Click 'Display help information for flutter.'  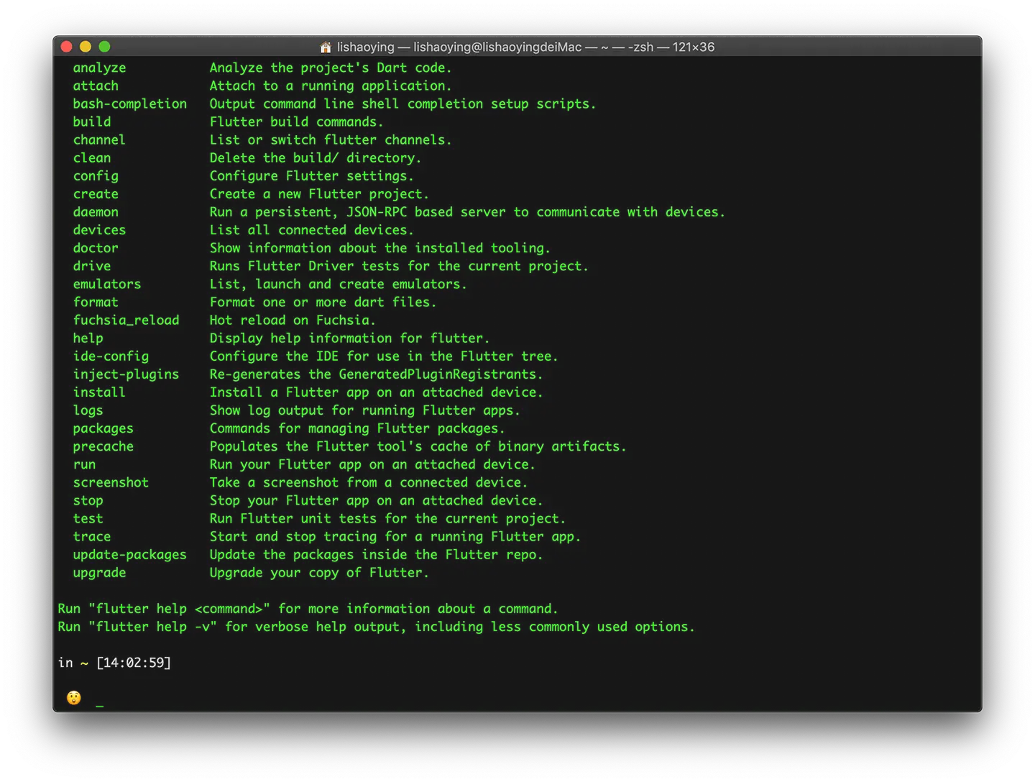[x=349, y=339]
